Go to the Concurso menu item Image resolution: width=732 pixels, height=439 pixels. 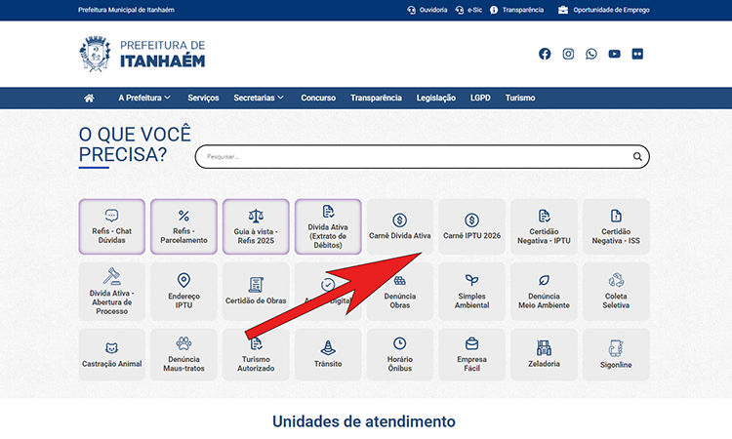pos(318,98)
